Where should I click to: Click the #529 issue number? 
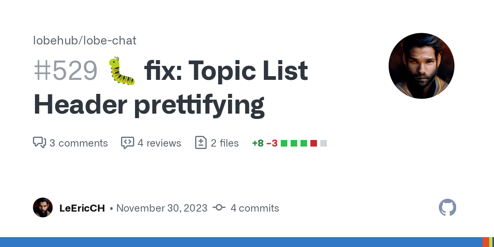coord(65,71)
